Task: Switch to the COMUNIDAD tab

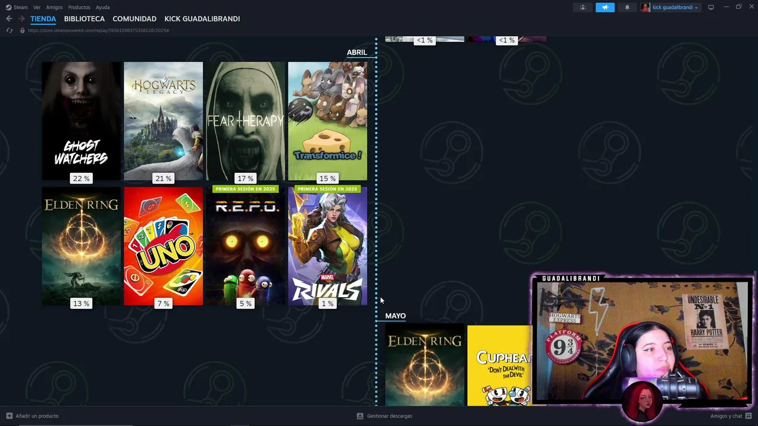Action: (x=134, y=19)
